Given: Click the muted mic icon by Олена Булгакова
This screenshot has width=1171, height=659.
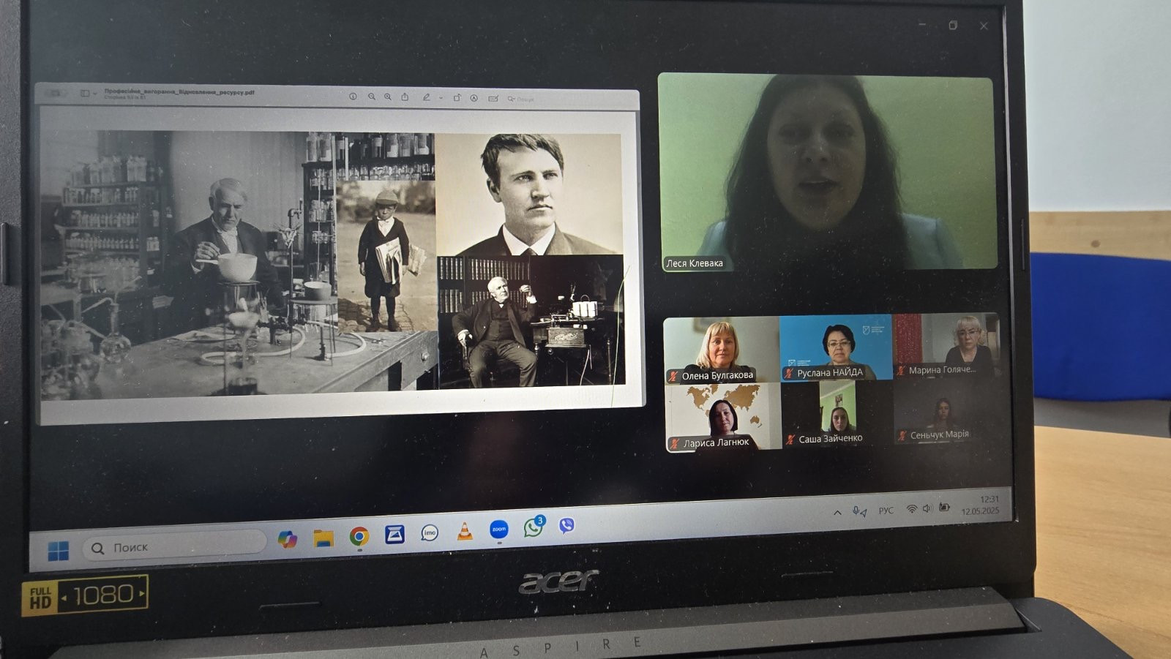Looking at the screenshot, I should pos(673,376).
